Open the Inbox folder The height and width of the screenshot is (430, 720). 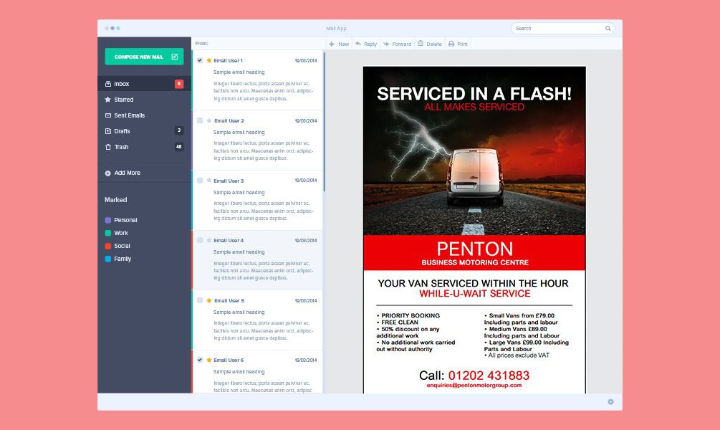click(x=144, y=84)
